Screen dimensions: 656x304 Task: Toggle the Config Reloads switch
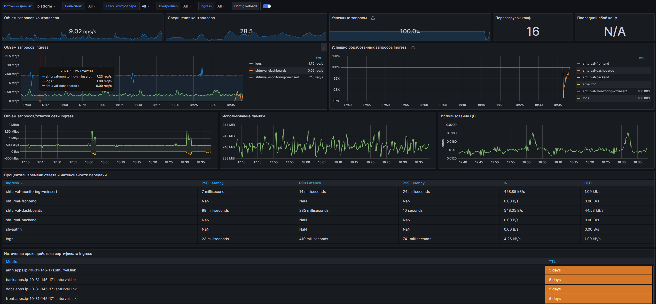pyautogui.click(x=267, y=6)
